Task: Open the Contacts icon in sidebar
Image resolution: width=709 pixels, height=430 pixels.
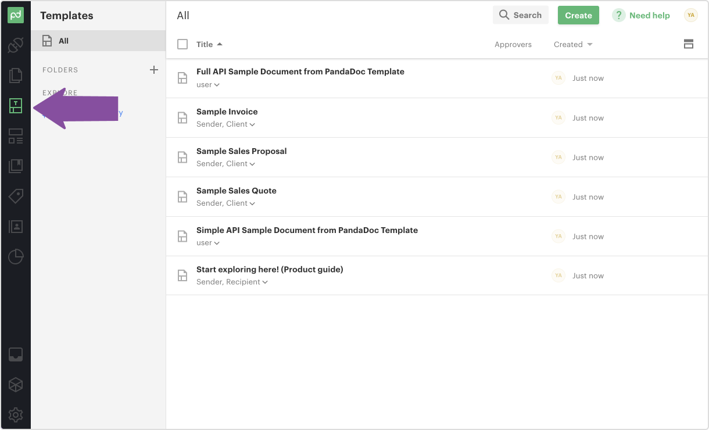Action: coord(16,227)
